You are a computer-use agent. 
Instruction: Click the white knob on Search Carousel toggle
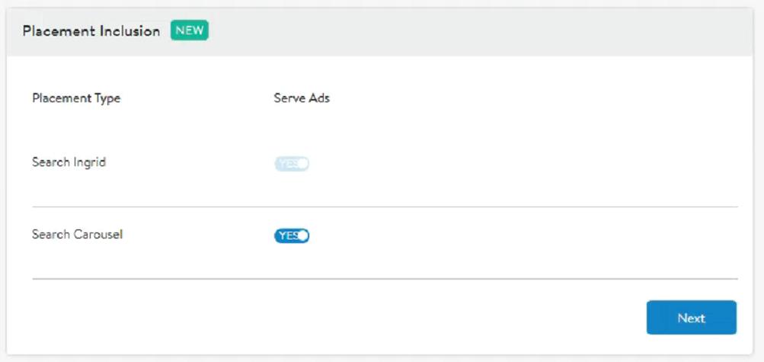[303, 235]
